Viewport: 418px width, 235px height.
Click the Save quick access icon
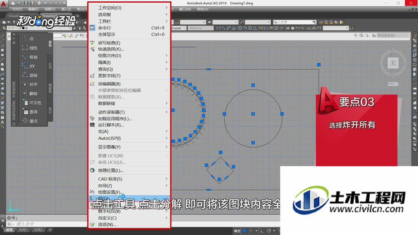[x=26, y=3]
